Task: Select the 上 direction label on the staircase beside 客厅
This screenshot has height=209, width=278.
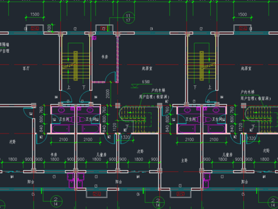Action: pyautogui.click(x=69, y=87)
